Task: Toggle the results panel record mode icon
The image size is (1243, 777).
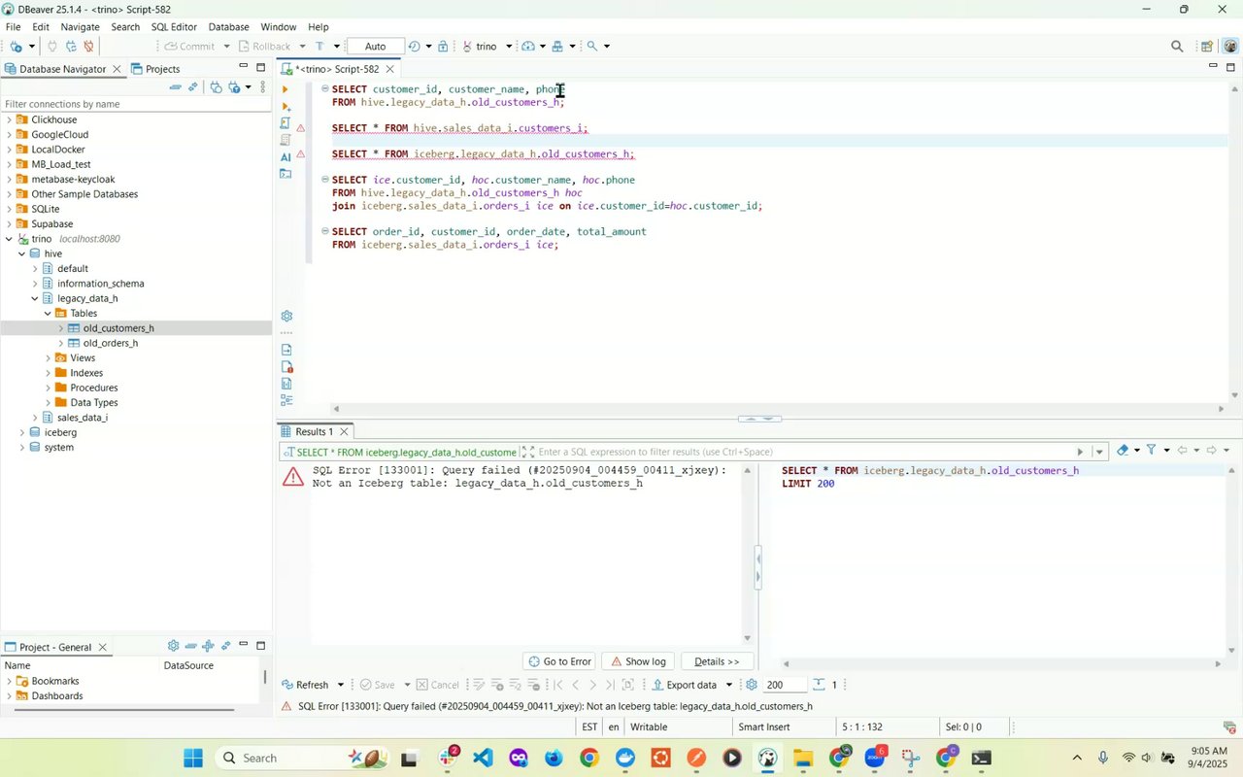Action: (x=627, y=685)
